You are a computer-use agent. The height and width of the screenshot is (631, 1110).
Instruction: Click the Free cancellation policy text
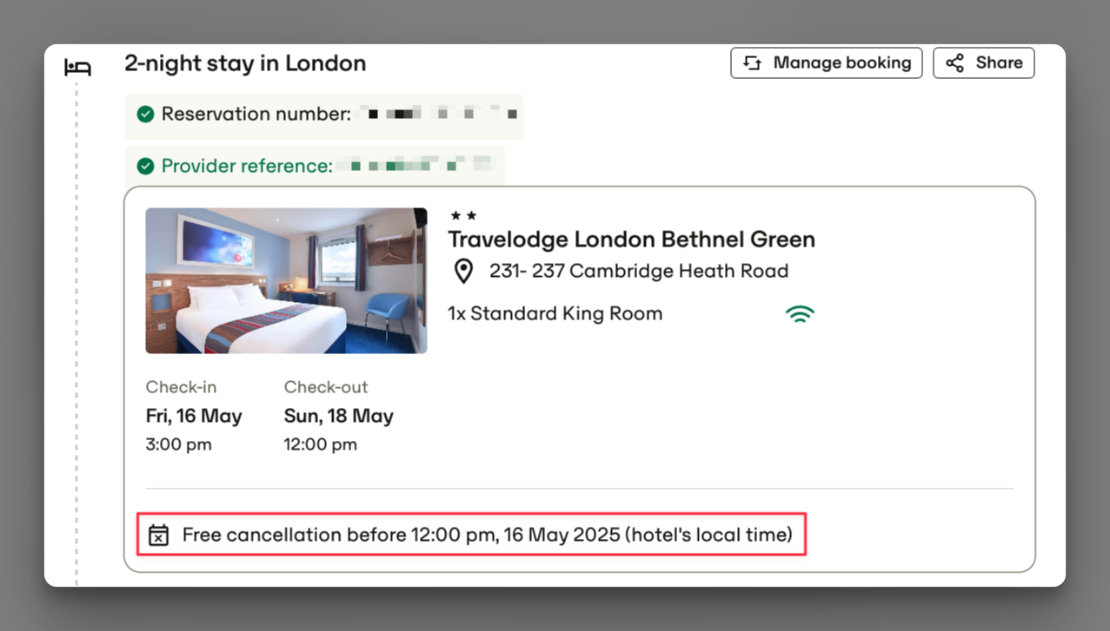pyautogui.click(x=488, y=535)
